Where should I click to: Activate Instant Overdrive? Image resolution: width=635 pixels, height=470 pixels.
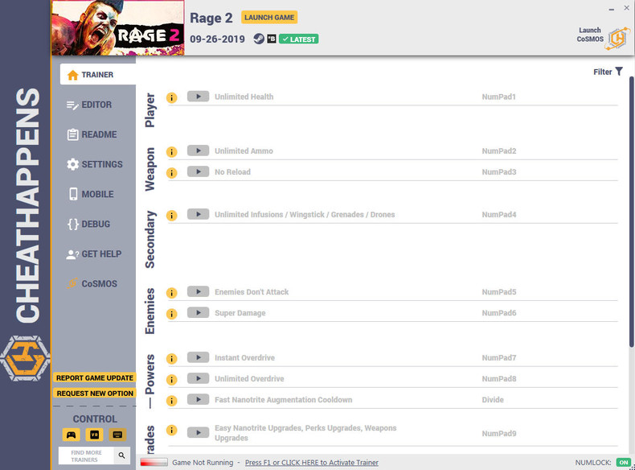click(x=198, y=357)
